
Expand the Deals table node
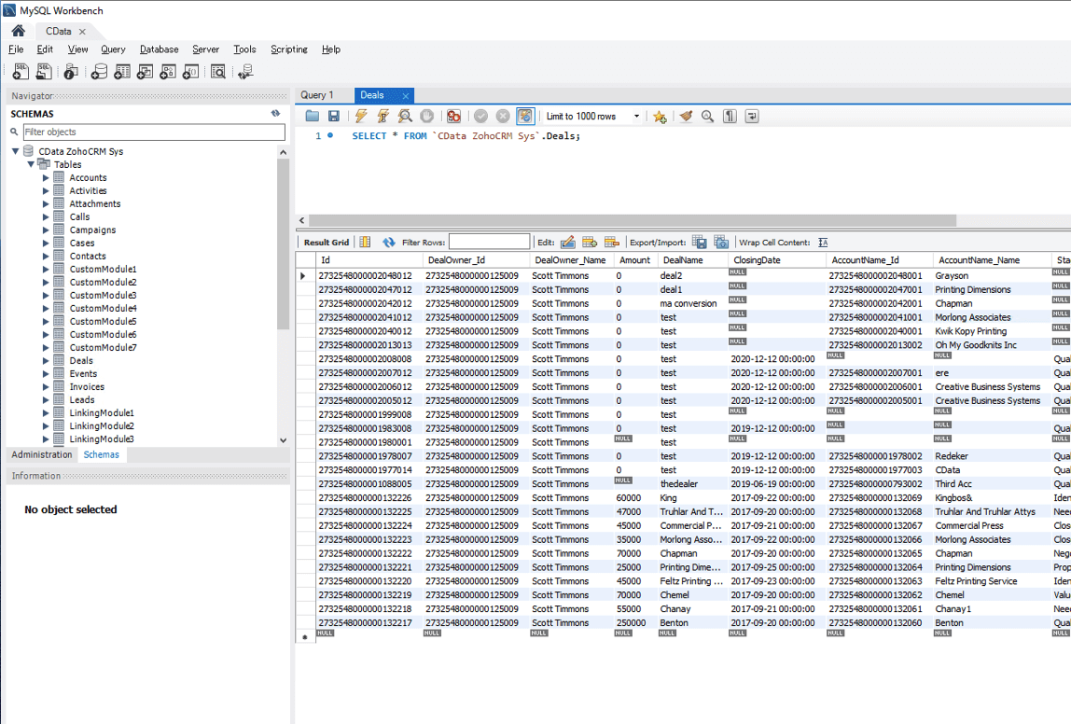[x=46, y=360]
